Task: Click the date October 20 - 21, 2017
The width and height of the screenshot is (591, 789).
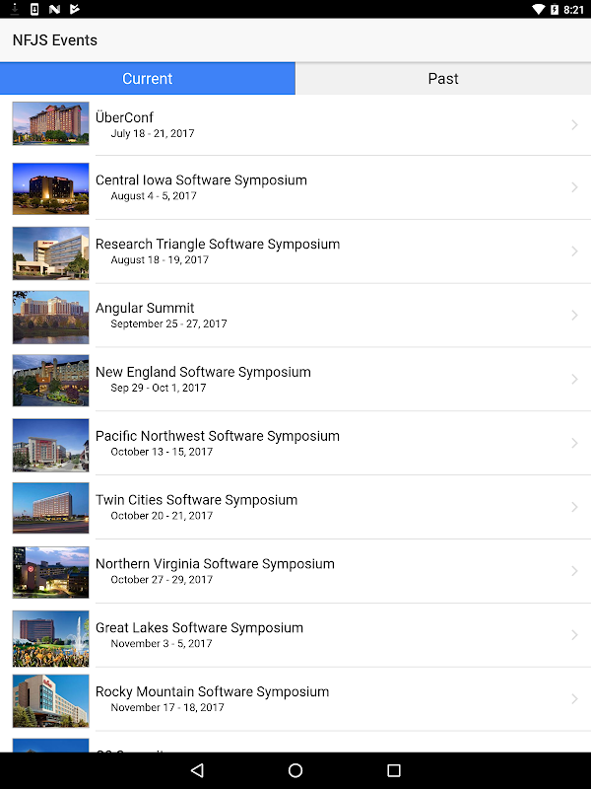Action: pyautogui.click(x=162, y=515)
